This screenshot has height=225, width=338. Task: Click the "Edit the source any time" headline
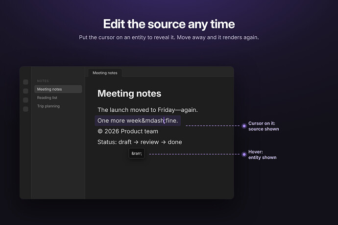169,24
